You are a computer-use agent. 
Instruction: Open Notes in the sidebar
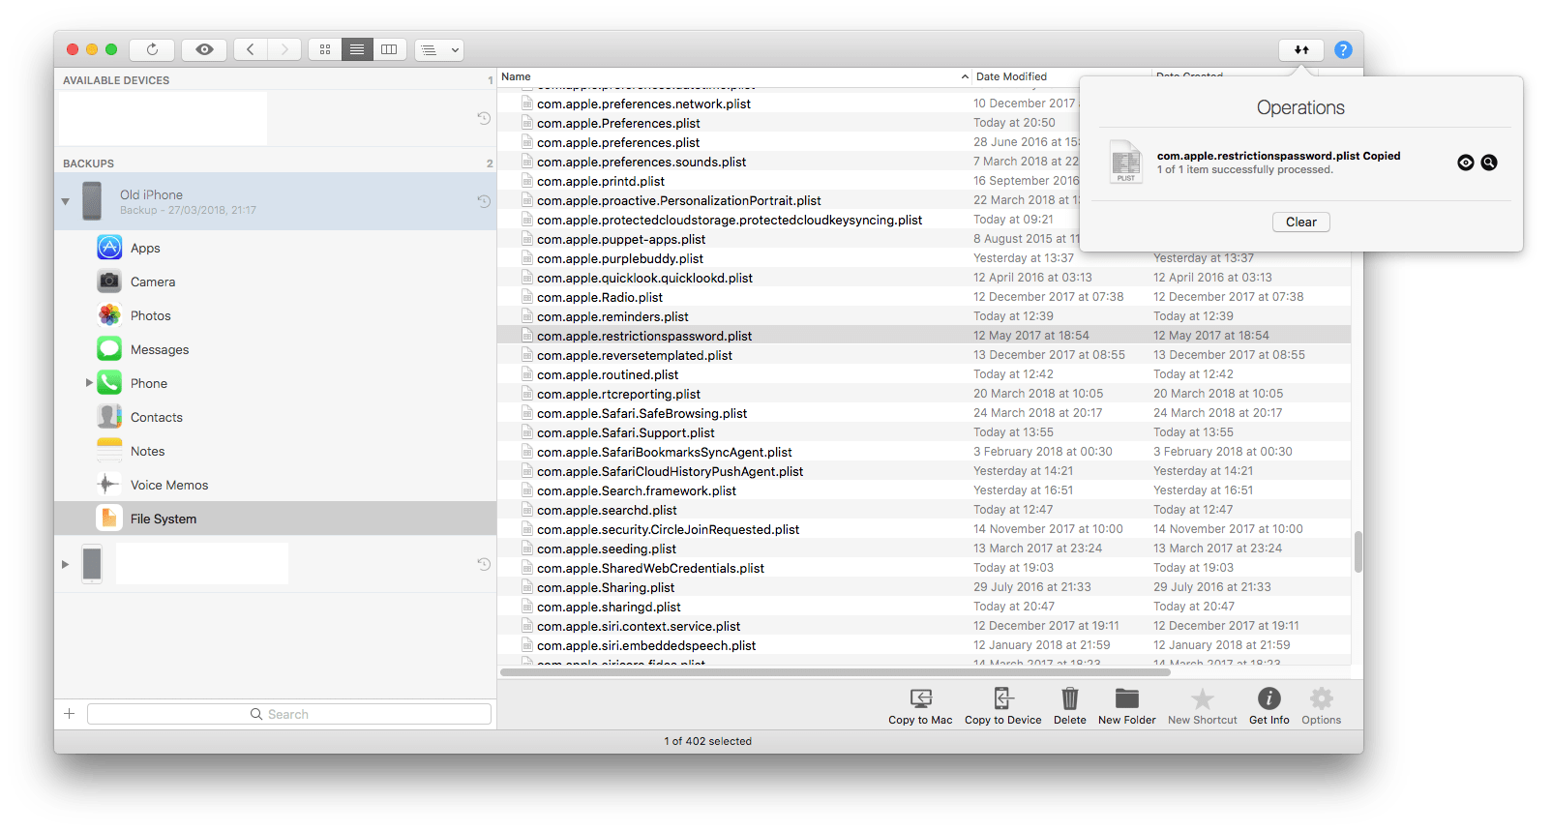[147, 452]
